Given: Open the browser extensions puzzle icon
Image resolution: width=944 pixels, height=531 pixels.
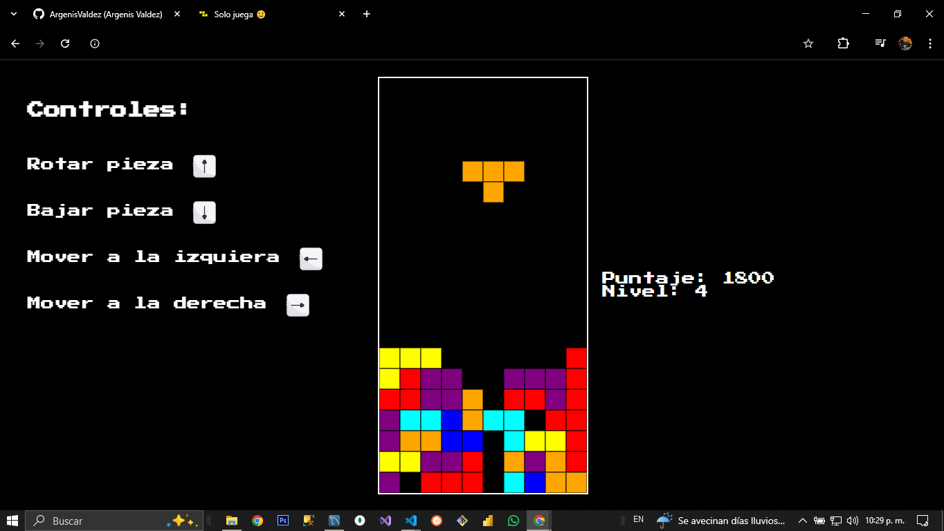Looking at the screenshot, I should click(843, 44).
